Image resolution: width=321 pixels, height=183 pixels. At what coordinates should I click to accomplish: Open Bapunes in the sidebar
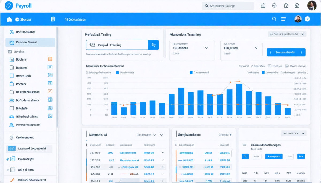22,68
